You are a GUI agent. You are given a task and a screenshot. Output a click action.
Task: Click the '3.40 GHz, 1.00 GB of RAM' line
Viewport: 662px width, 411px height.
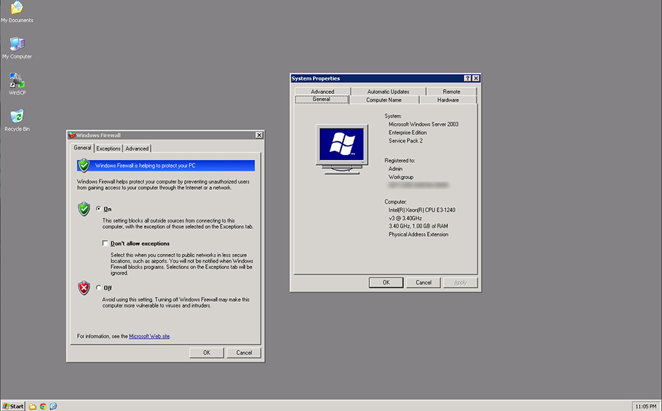(x=418, y=226)
